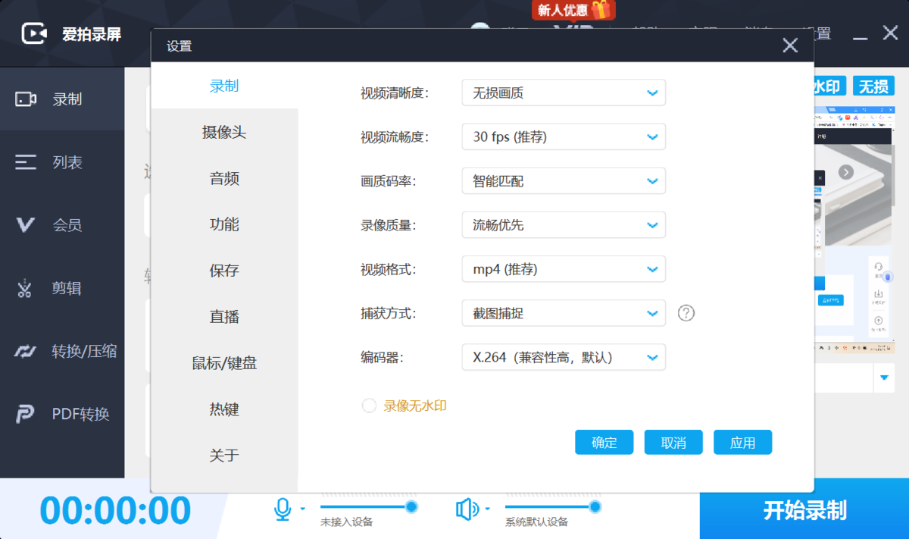Click the microphone icon at the bottom
This screenshot has width=909, height=539.
283,509
